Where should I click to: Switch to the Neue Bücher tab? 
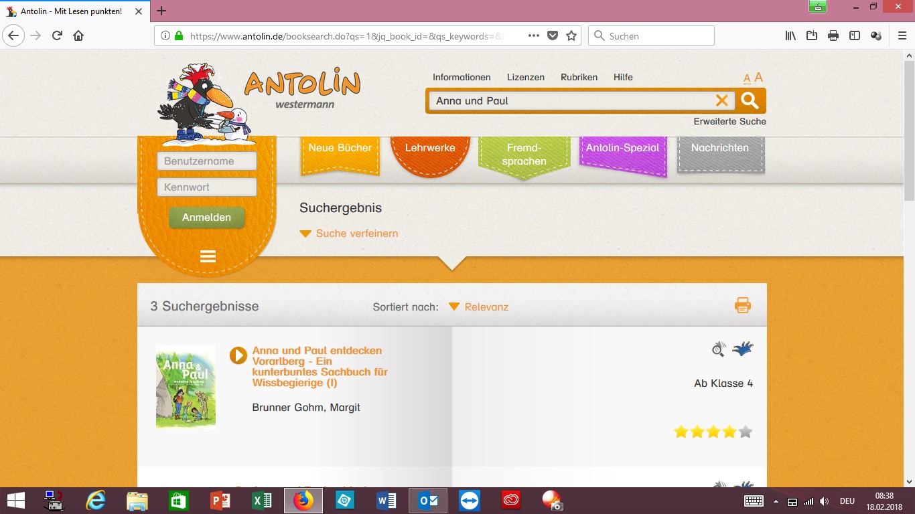pyautogui.click(x=340, y=148)
